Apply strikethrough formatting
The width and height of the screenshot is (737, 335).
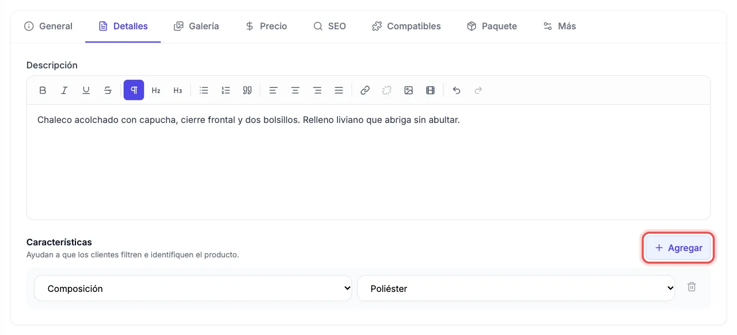[x=108, y=90]
